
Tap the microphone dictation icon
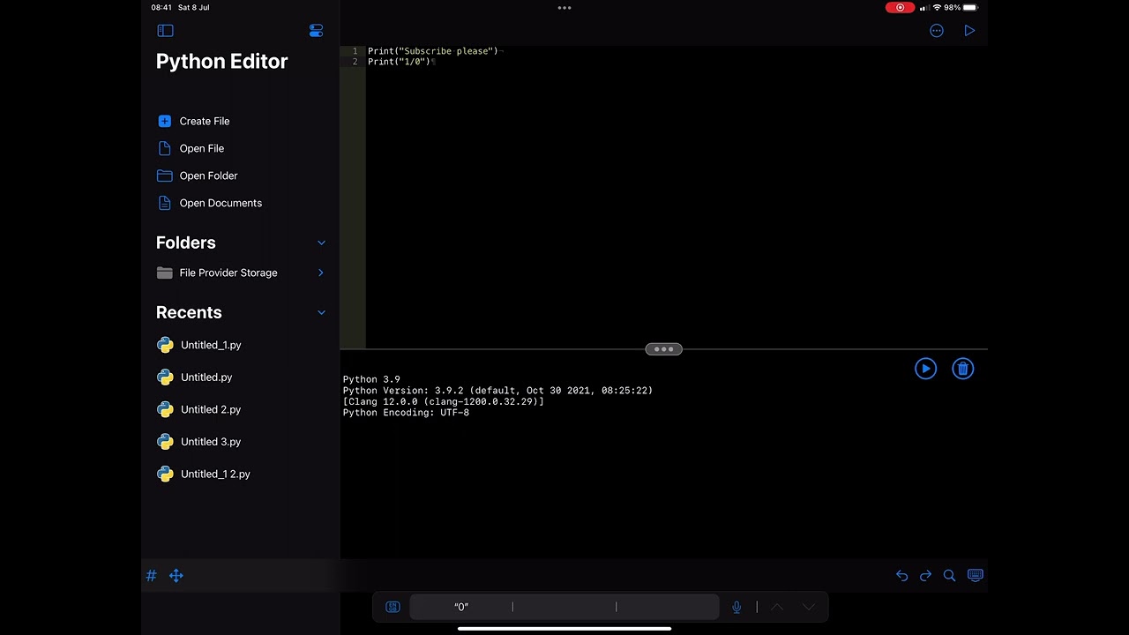(736, 607)
